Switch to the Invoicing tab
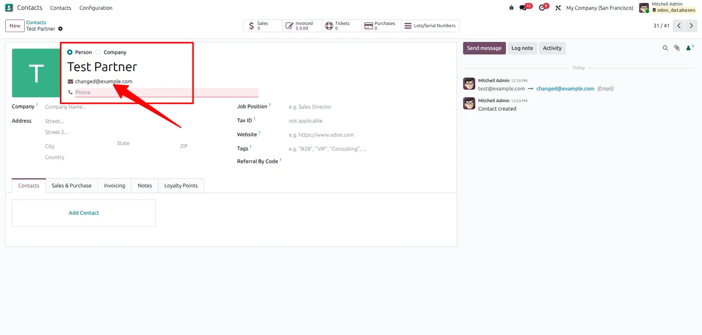Screen dimensions: 702x335 [115, 186]
